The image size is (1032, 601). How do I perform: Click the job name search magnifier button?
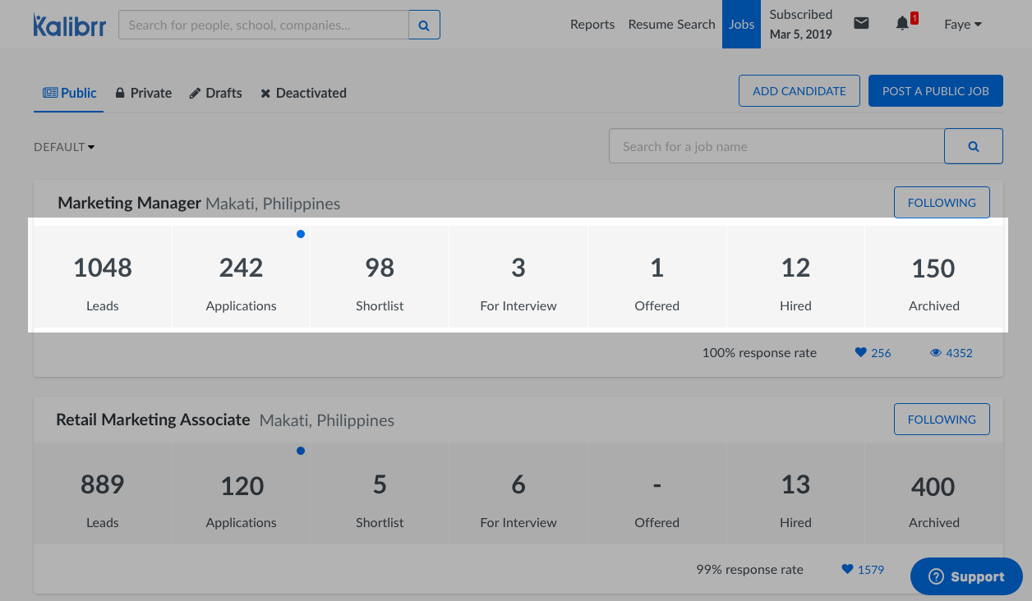coord(973,146)
